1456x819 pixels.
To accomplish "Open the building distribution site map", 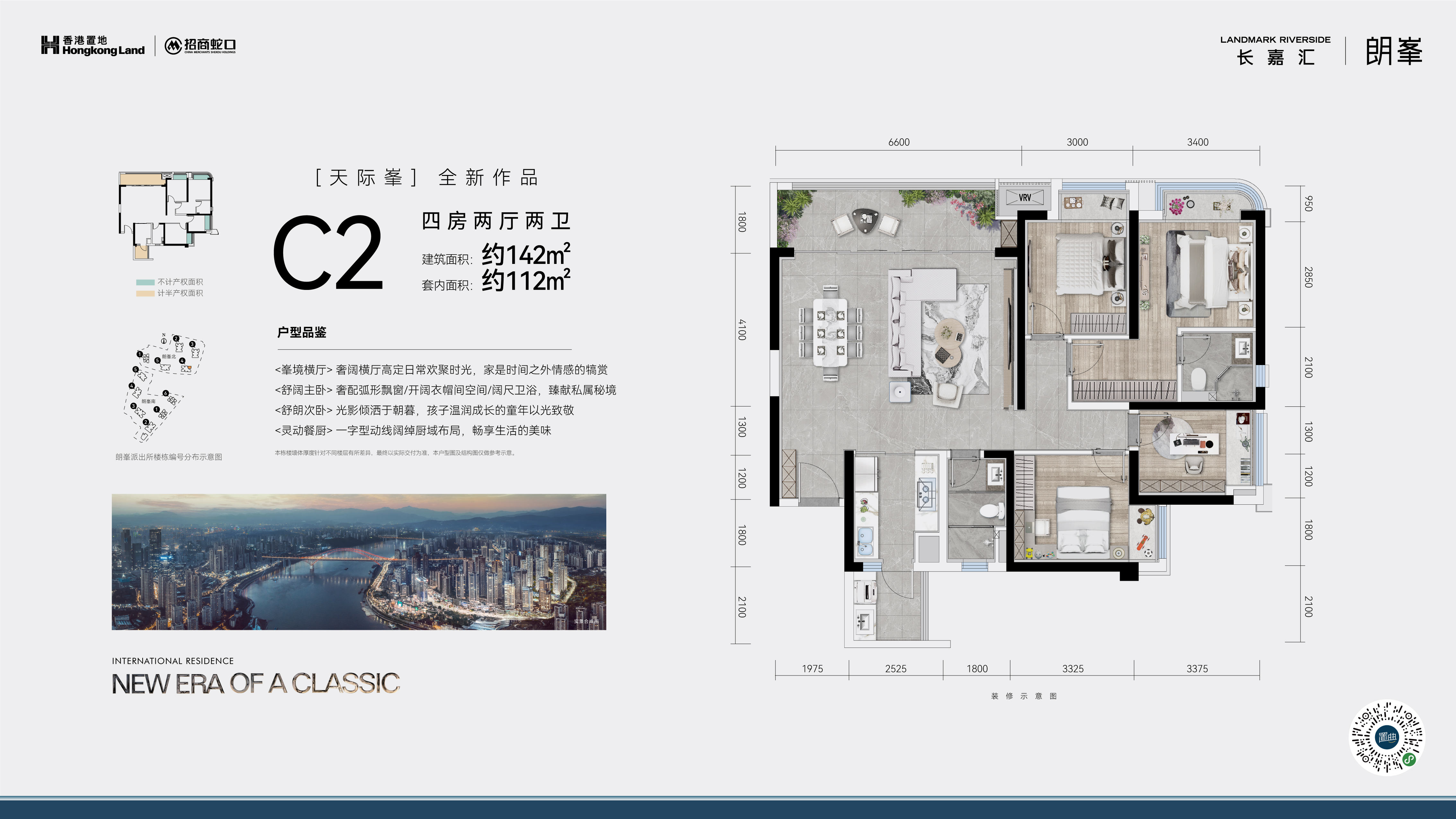I will [164, 388].
